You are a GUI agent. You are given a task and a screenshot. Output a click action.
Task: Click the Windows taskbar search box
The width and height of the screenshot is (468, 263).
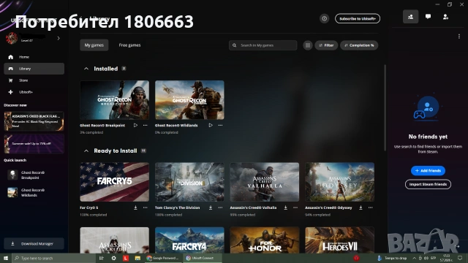pyautogui.click(x=53, y=258)
